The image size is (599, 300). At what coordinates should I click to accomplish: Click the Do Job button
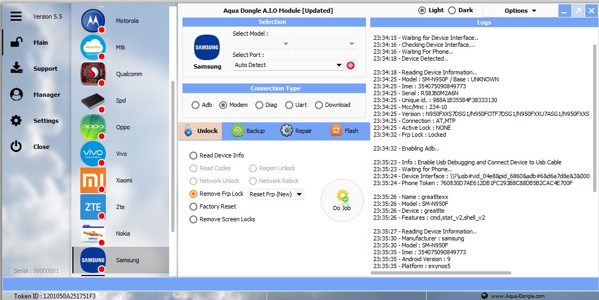coord(342,200)
